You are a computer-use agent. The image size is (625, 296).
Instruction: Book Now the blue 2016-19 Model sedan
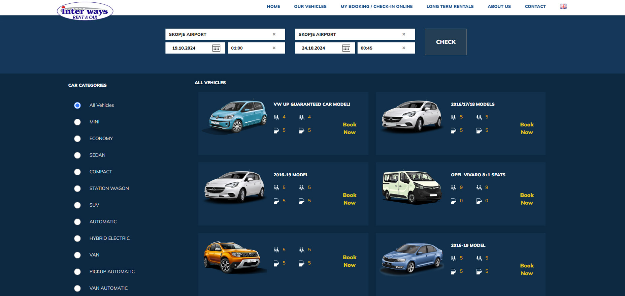click(527, 269)
